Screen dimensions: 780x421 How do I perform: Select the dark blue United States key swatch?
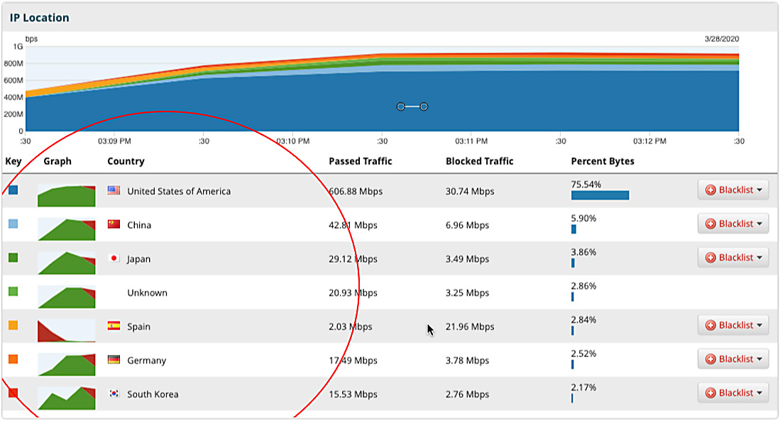(x=13, y=190)
